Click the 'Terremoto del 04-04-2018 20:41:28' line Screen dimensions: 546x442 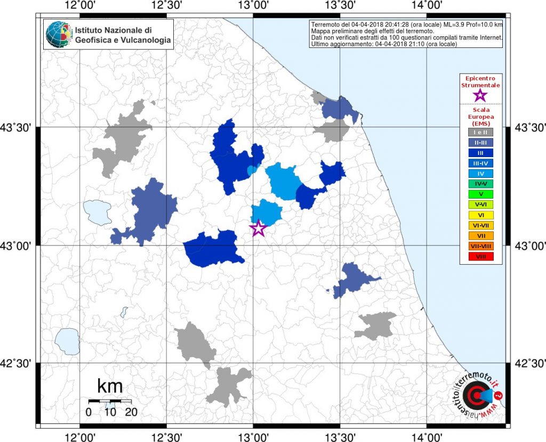point(407,24)
